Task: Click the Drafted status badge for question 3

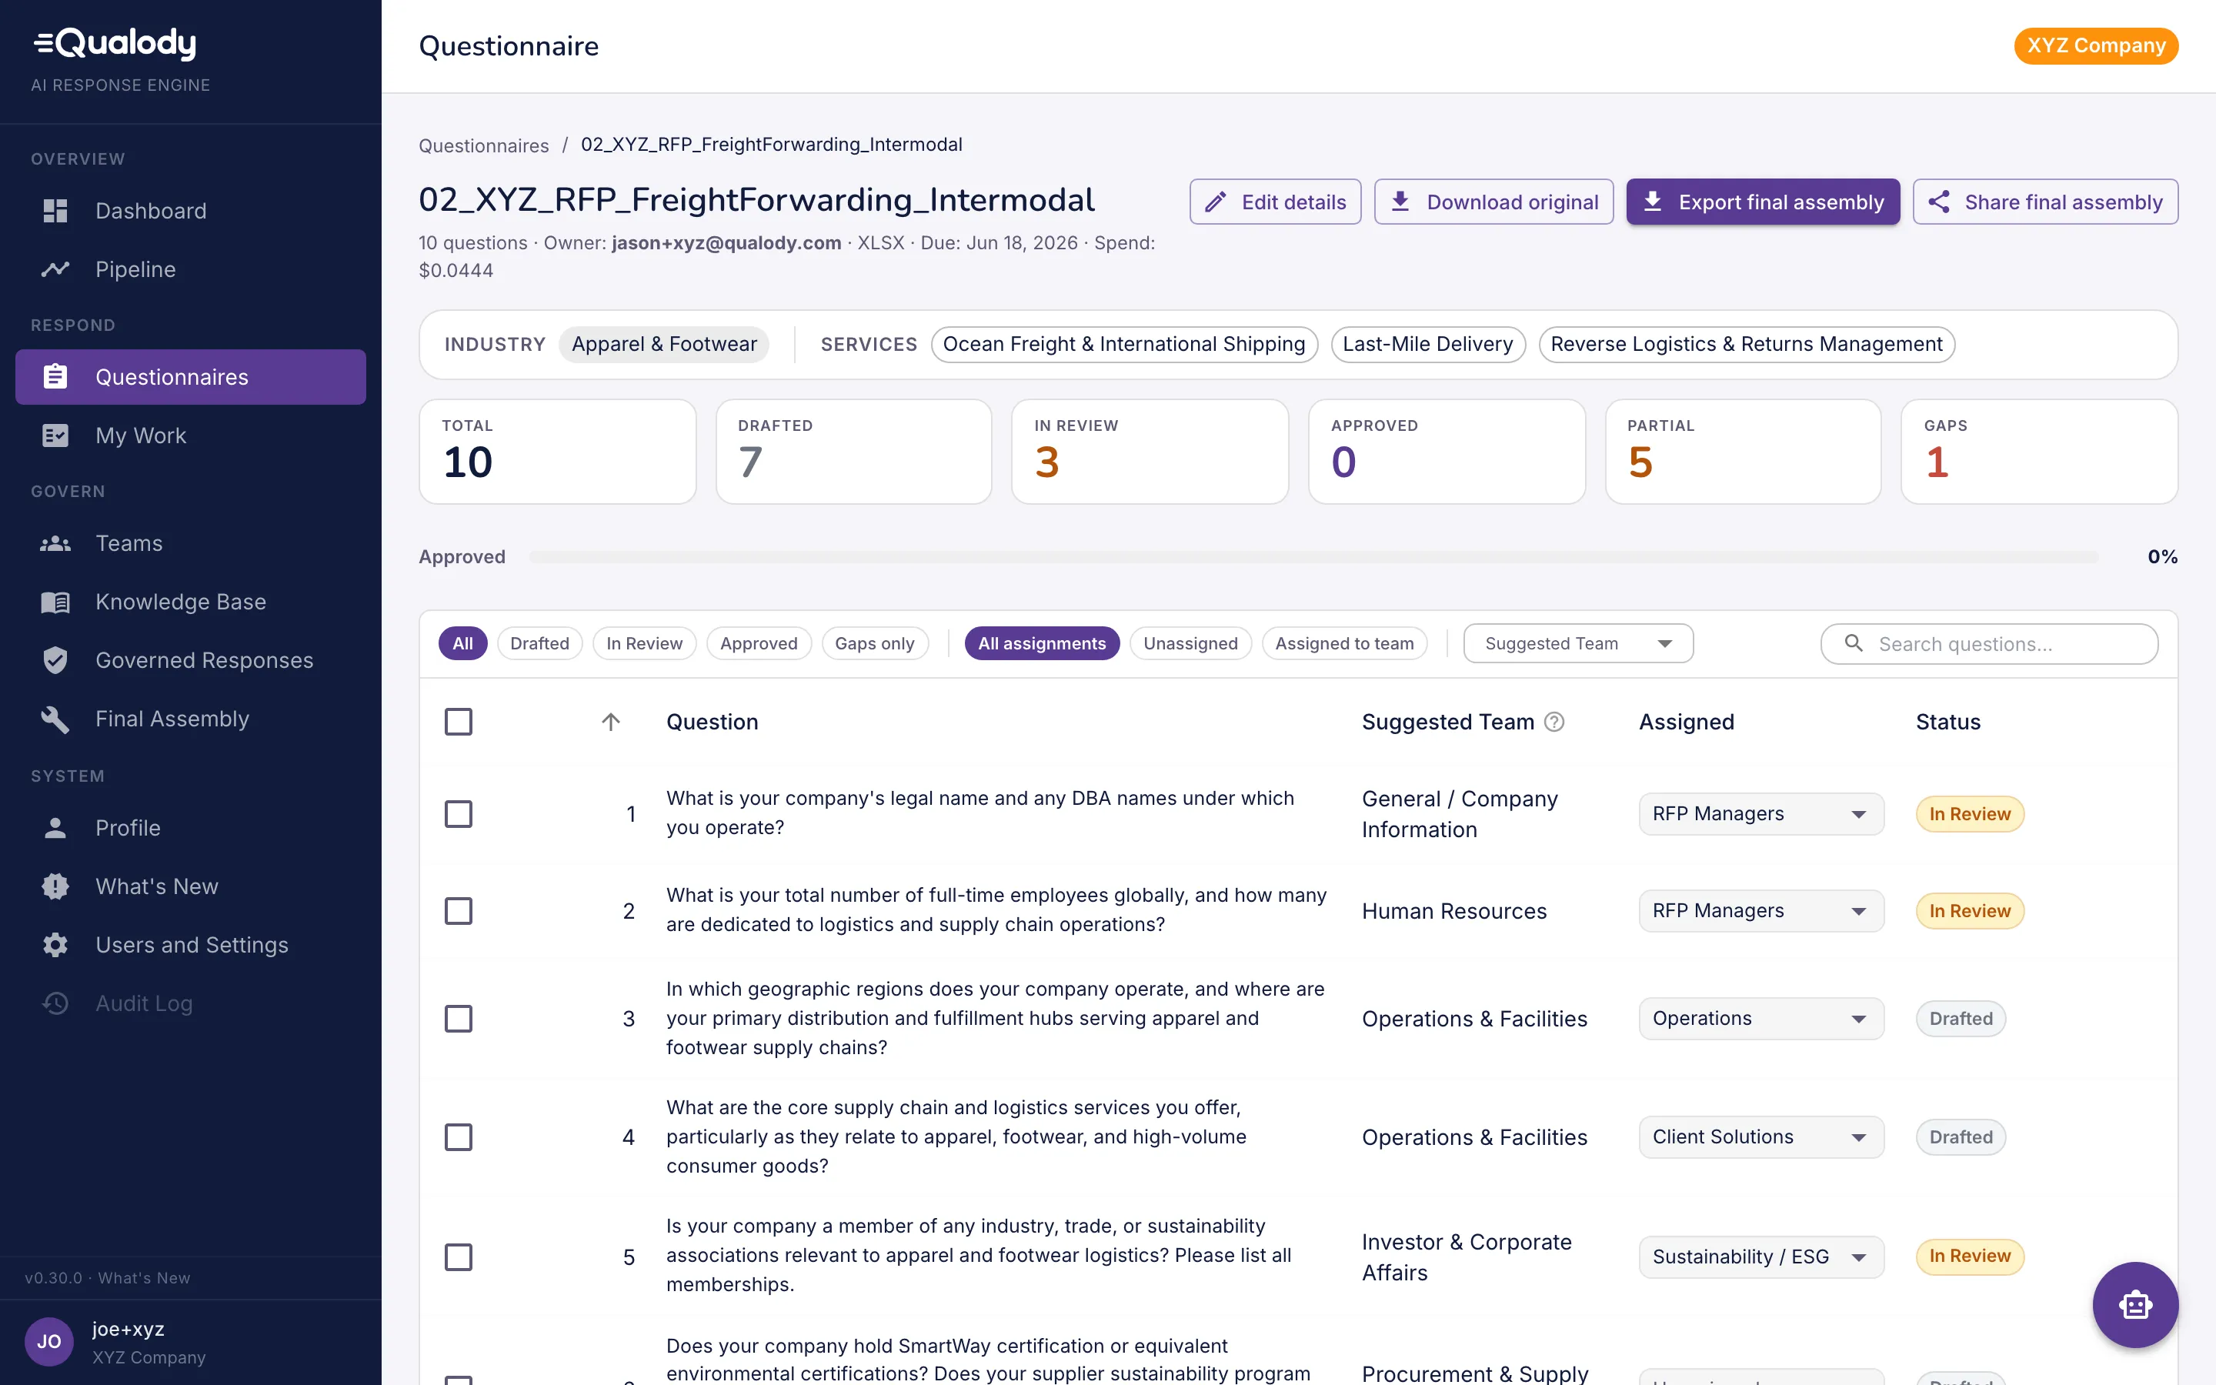Action: pyautogui.click(x=1961, y=1019)
